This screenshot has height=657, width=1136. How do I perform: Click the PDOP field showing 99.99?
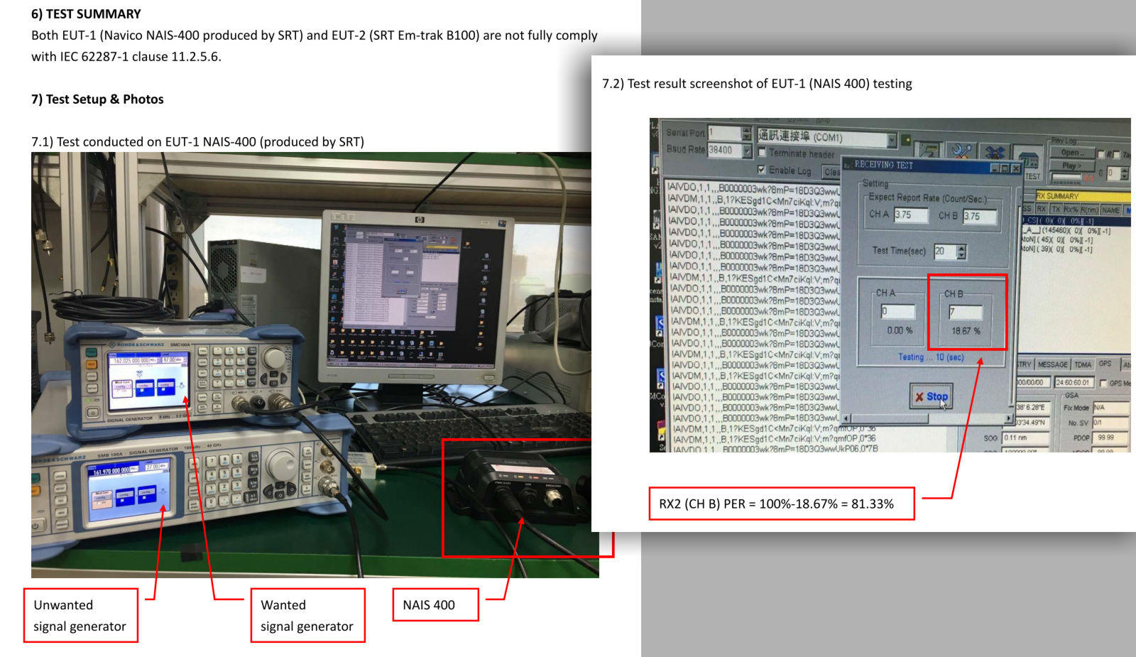1111,438
